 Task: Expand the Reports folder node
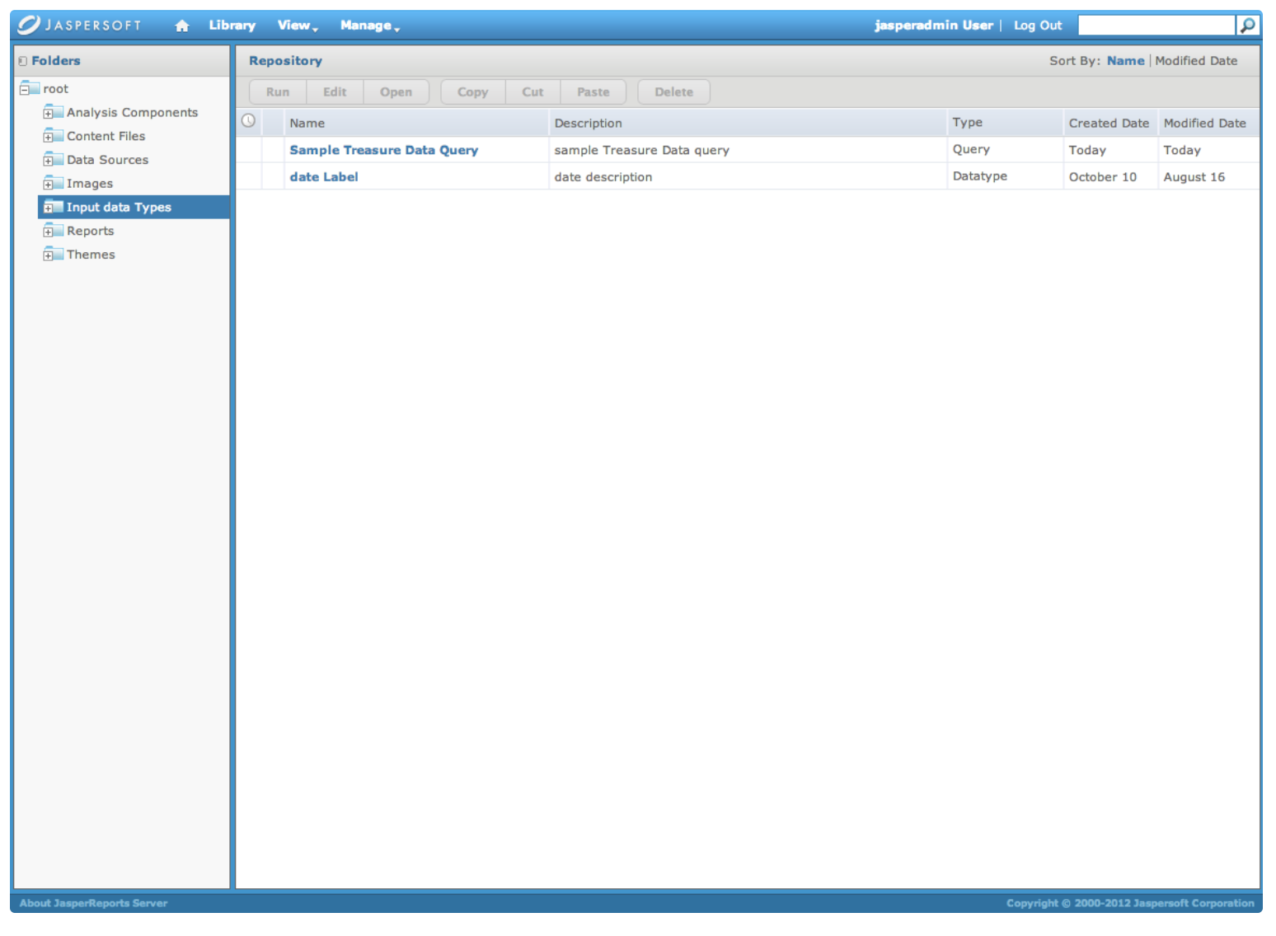[x=48, y=232]
